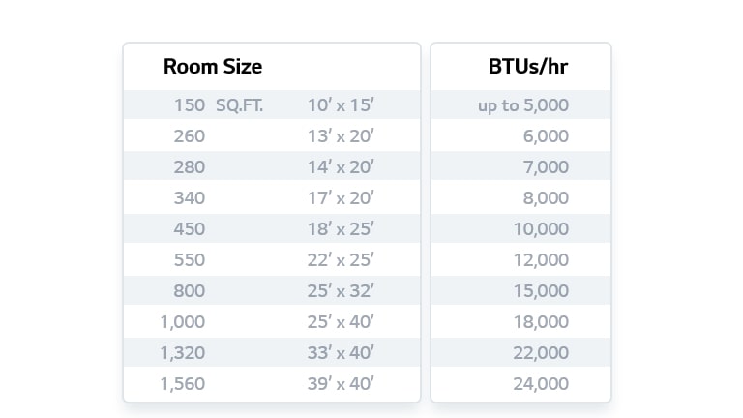Select the 550 square feet cell
This screenshot has width=743, height=418.
click(x=190, y=260)
